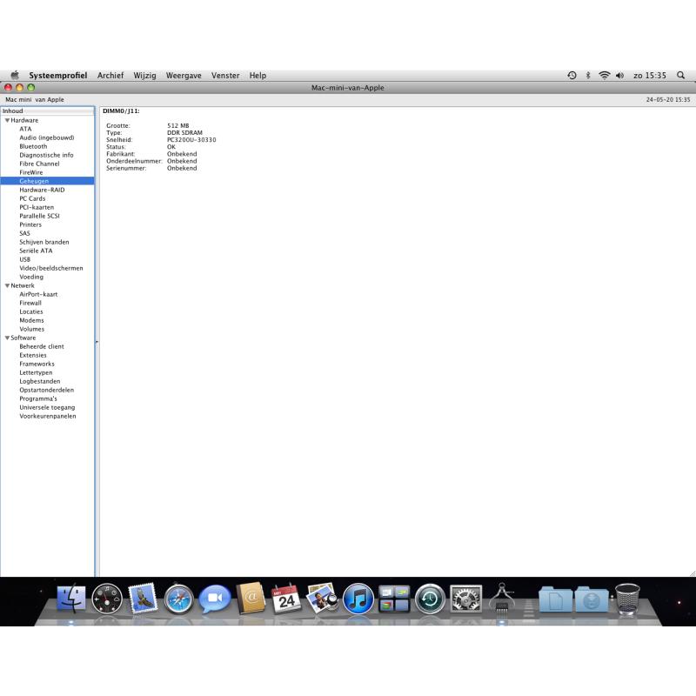Open the Archief menu
696x696 pixels.
click(x=110, y=76)
